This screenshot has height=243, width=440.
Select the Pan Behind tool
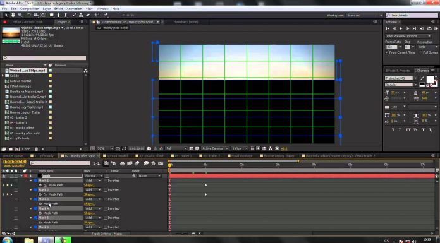click(x=43, y=15)
